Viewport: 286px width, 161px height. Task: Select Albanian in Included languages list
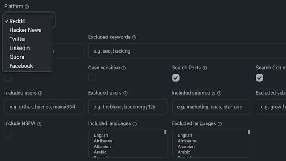click(102, 147)
